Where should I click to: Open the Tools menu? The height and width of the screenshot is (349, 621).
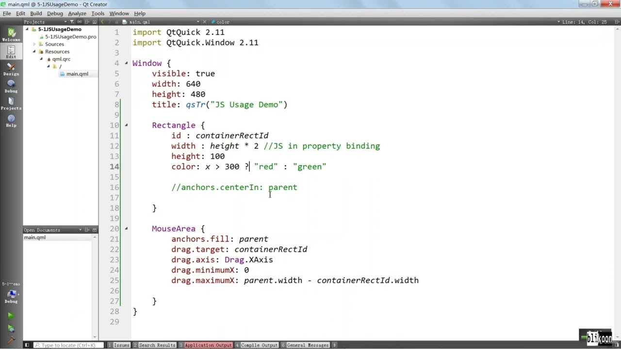tap(98, 14)
